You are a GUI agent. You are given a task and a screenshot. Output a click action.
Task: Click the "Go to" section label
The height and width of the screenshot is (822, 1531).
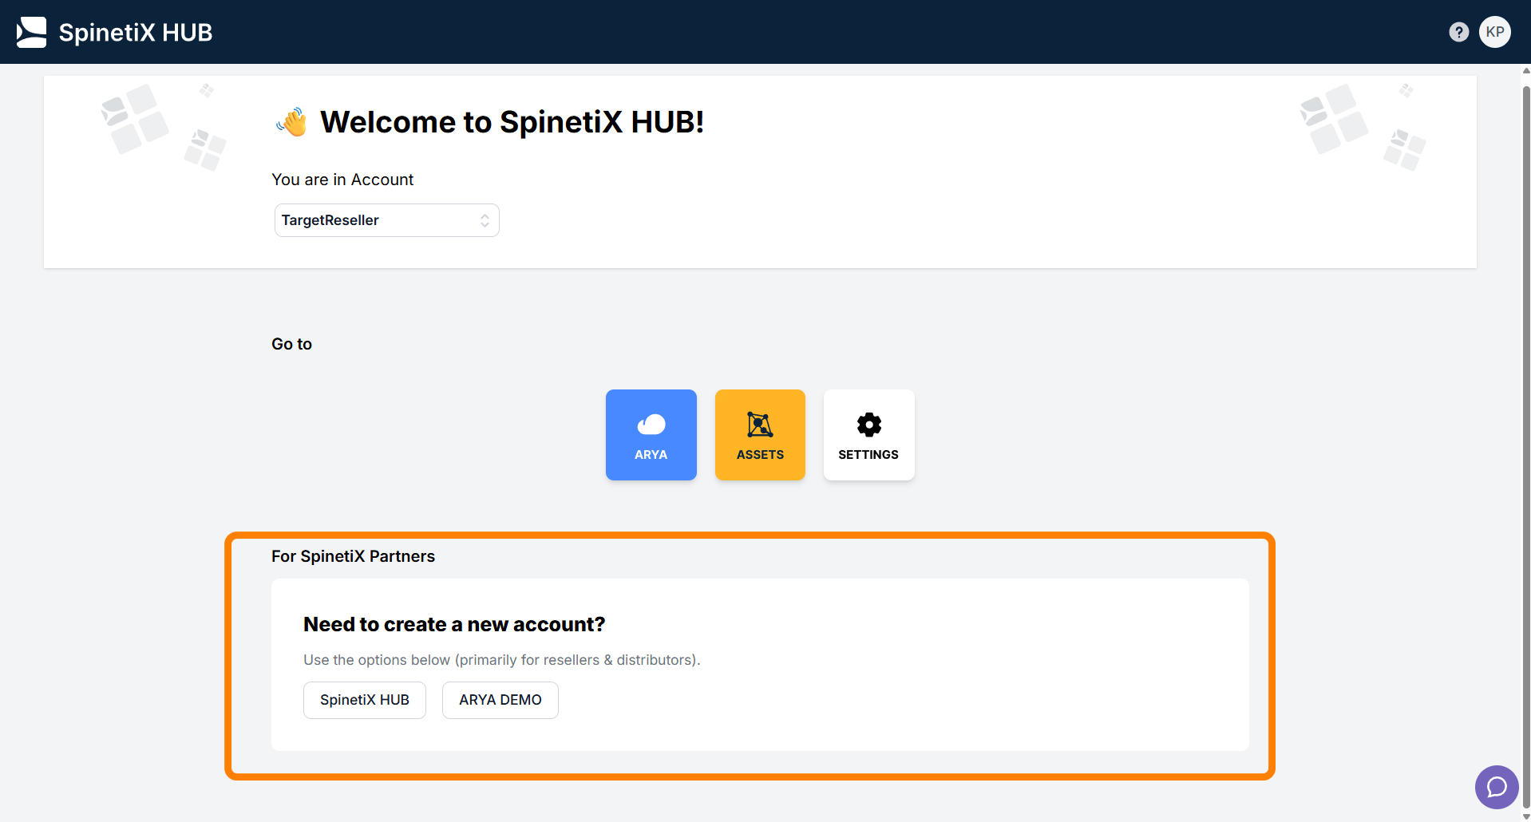pyautogui.click(x=291, y=344)
